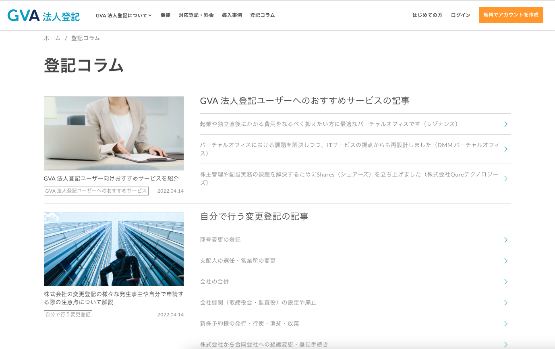The height and width of the screenshot is (349, 555).
Task: Click the arrow icon beside 会社の合併
Action: [505, 282]
